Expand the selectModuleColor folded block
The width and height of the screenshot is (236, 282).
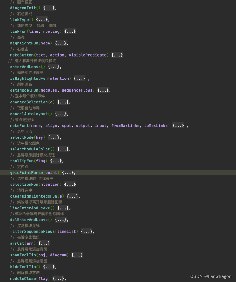[63, 149]
